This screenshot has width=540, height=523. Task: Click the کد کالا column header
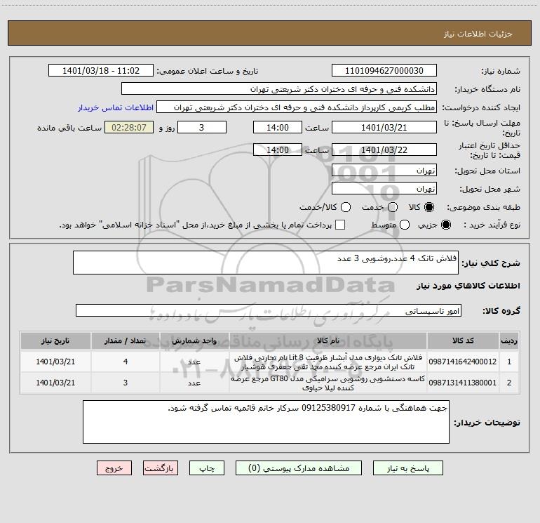click(x=463, y=340)
